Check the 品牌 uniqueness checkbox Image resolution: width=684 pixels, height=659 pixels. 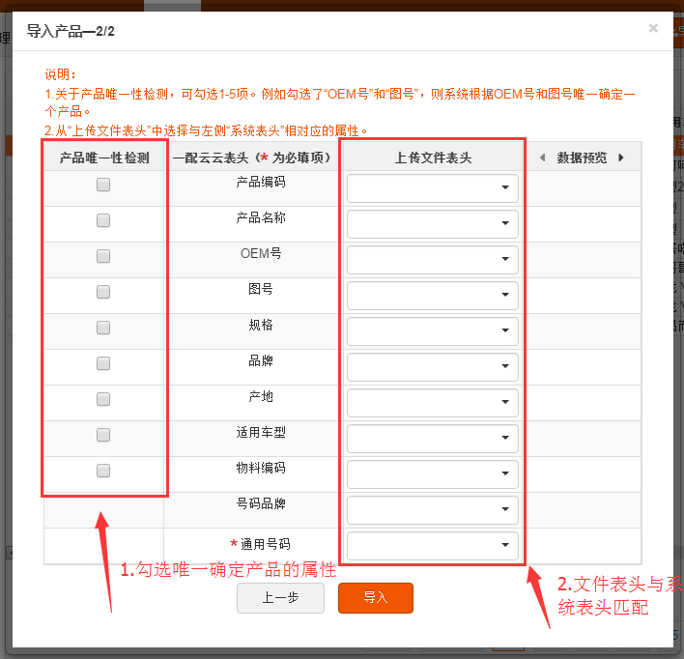point(103,363)
